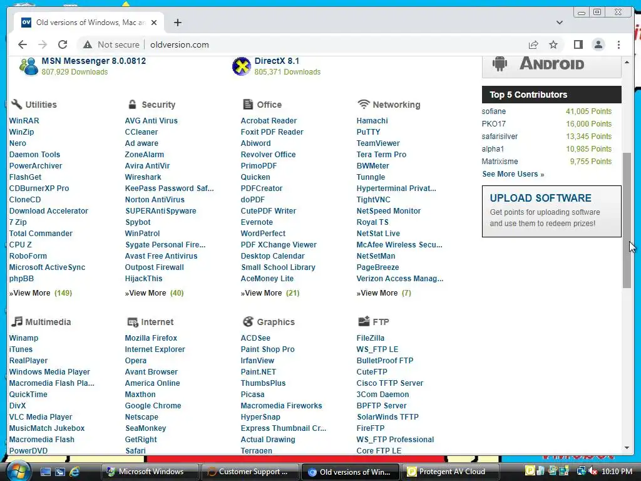
Task: View More Office (21)
Action: (x=270, y=293)
